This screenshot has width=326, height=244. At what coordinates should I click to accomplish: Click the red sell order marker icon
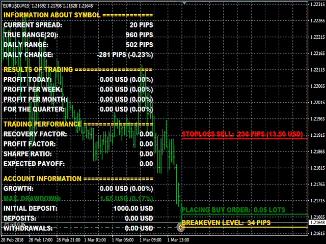pos(180,227)
